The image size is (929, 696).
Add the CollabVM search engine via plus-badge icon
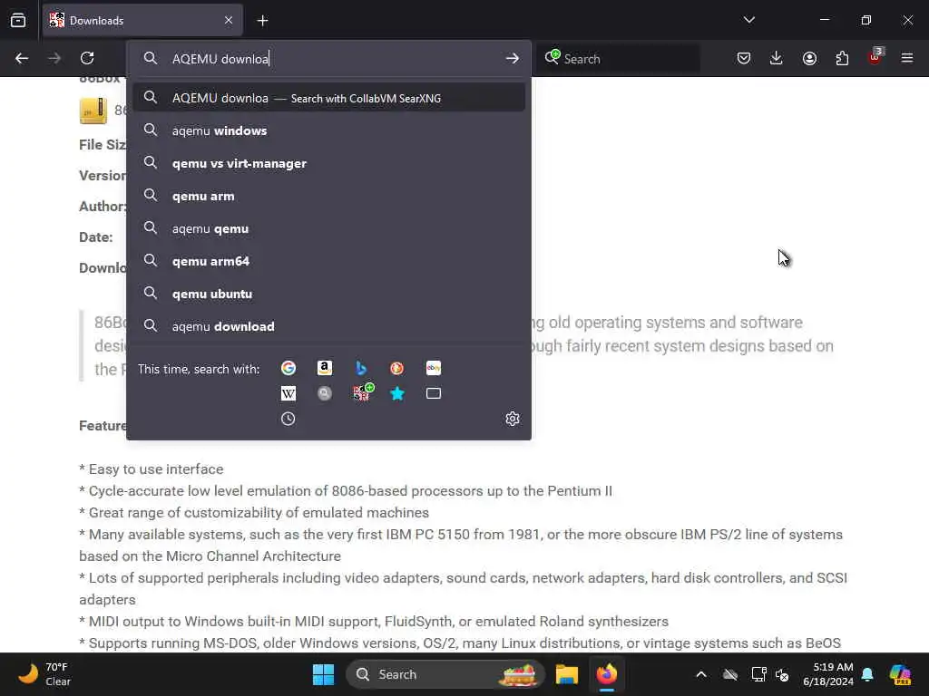coord(363,392)
